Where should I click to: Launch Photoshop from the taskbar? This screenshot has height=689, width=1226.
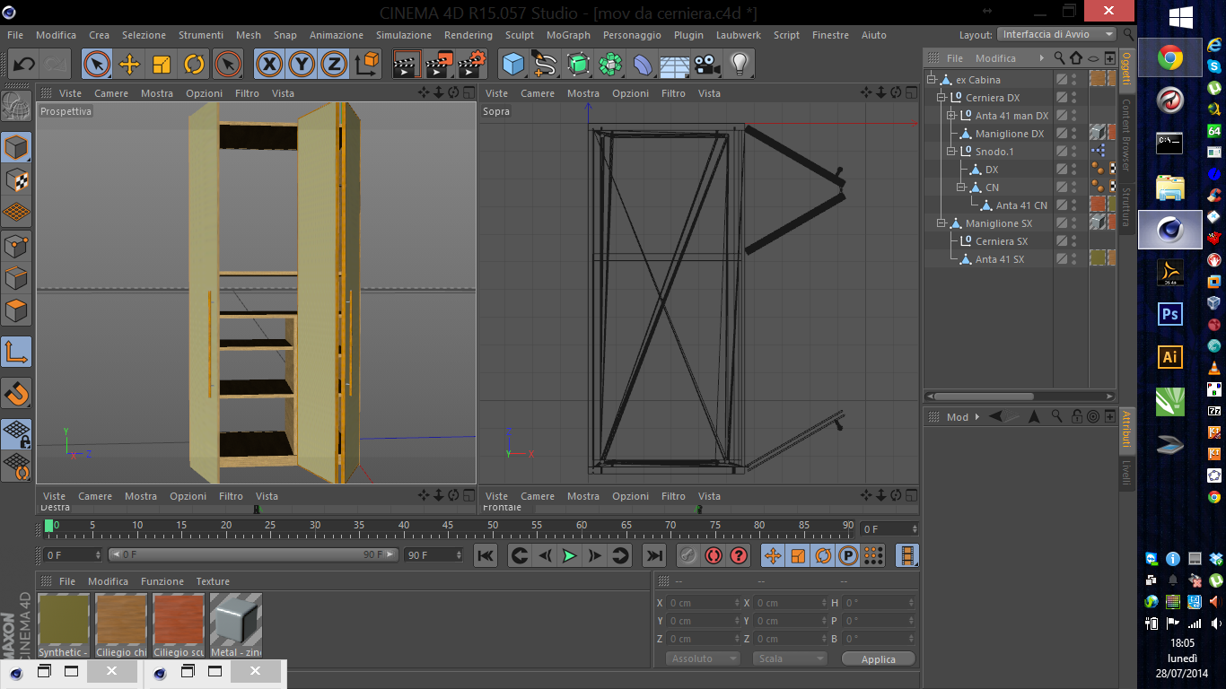click(1169, 314)
